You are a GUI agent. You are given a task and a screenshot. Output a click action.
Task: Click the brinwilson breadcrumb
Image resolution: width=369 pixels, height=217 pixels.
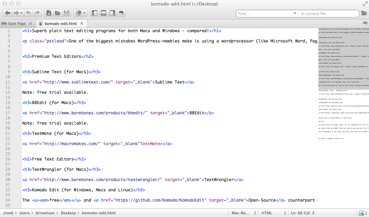[45, 213]
